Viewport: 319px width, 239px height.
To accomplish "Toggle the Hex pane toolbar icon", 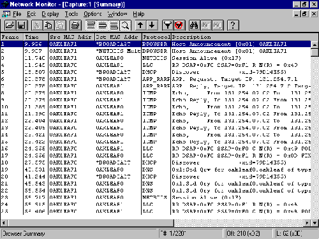I will (x=114, y=25).
